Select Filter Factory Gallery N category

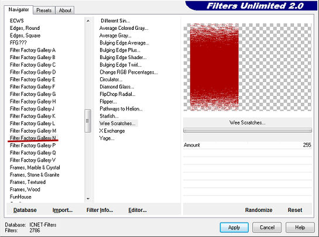coord(33,138)
